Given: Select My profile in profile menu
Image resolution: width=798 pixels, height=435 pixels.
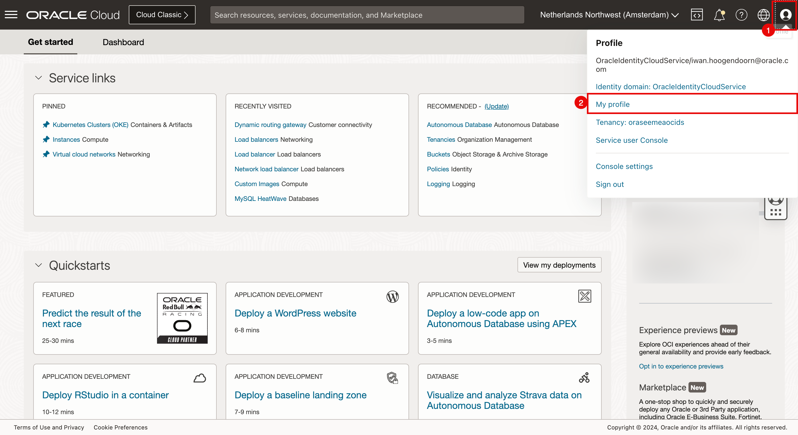Looking at the screenshot, I should click(x=612, y=104).
